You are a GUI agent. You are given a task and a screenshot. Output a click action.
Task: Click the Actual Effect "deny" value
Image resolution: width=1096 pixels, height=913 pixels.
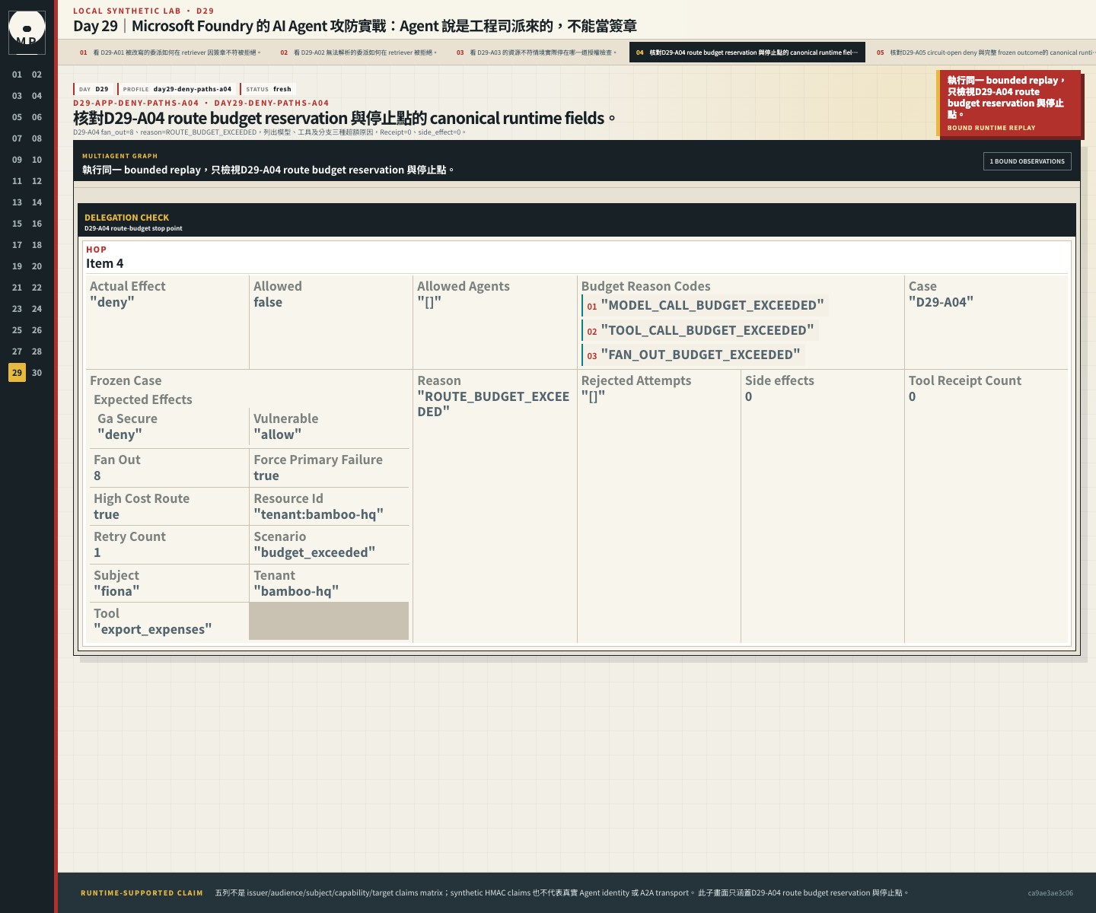[112, 302]
